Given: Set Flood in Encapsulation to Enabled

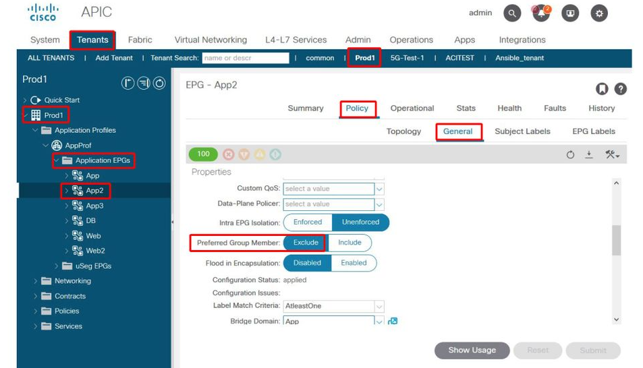Looking at the screenshot, I should click(x=354, y=263).
